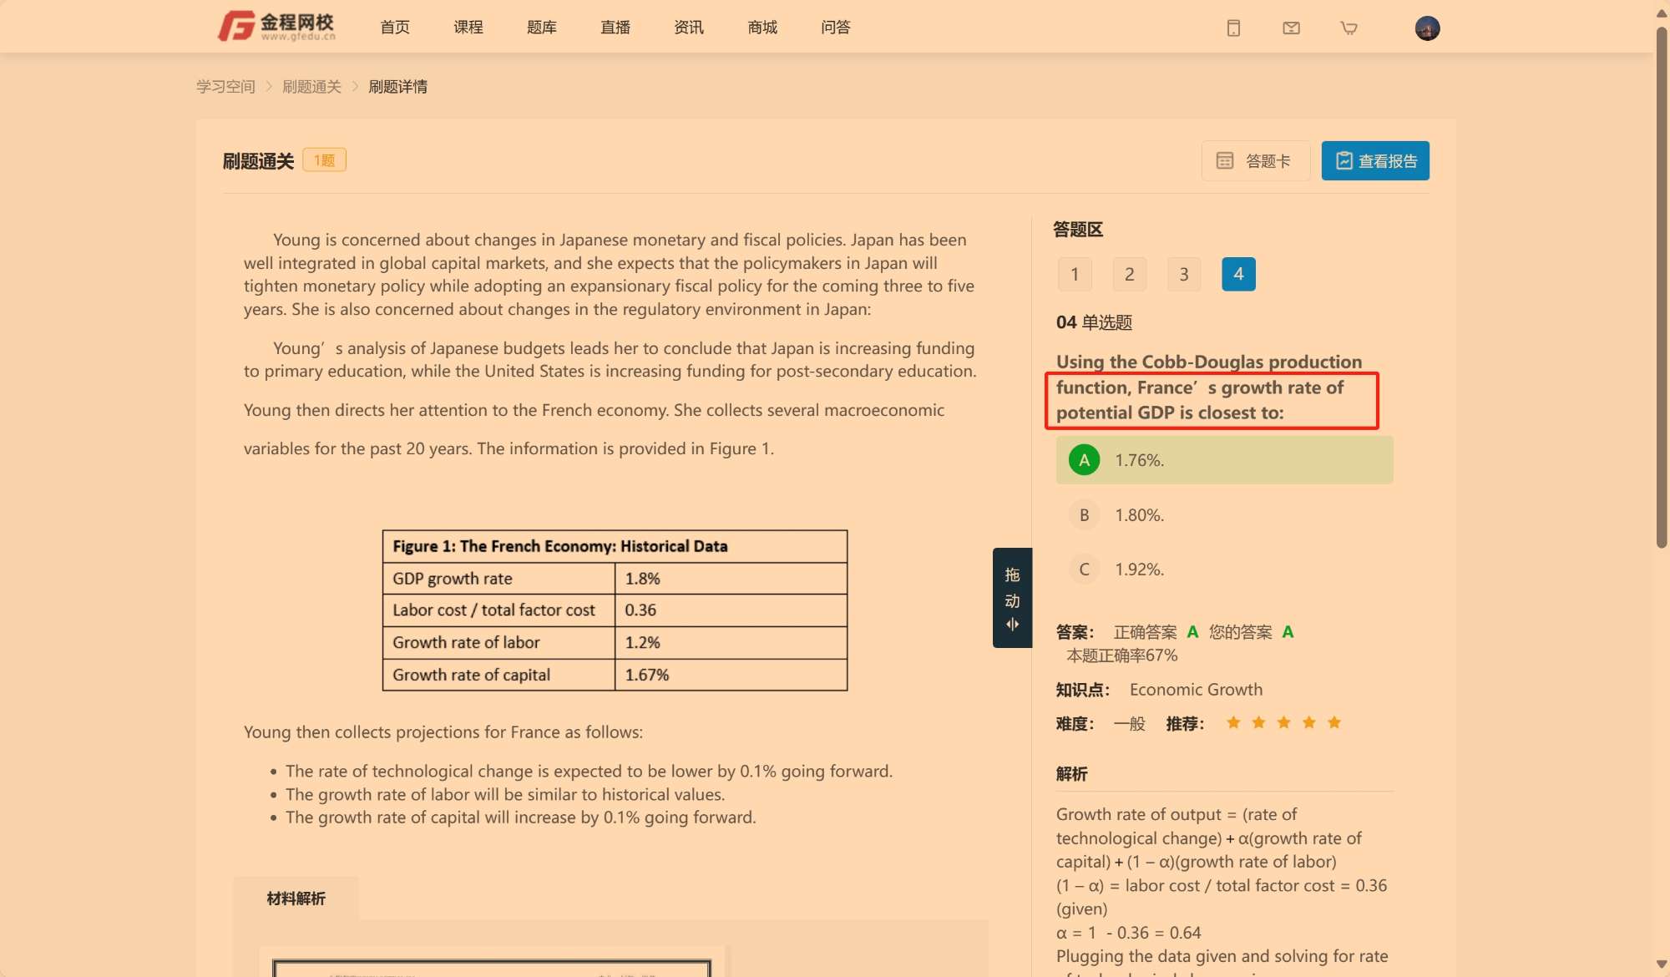Click the 查看报告 view report button
This screenshot has width=1670, height=977.
(x=1375, y=160)
